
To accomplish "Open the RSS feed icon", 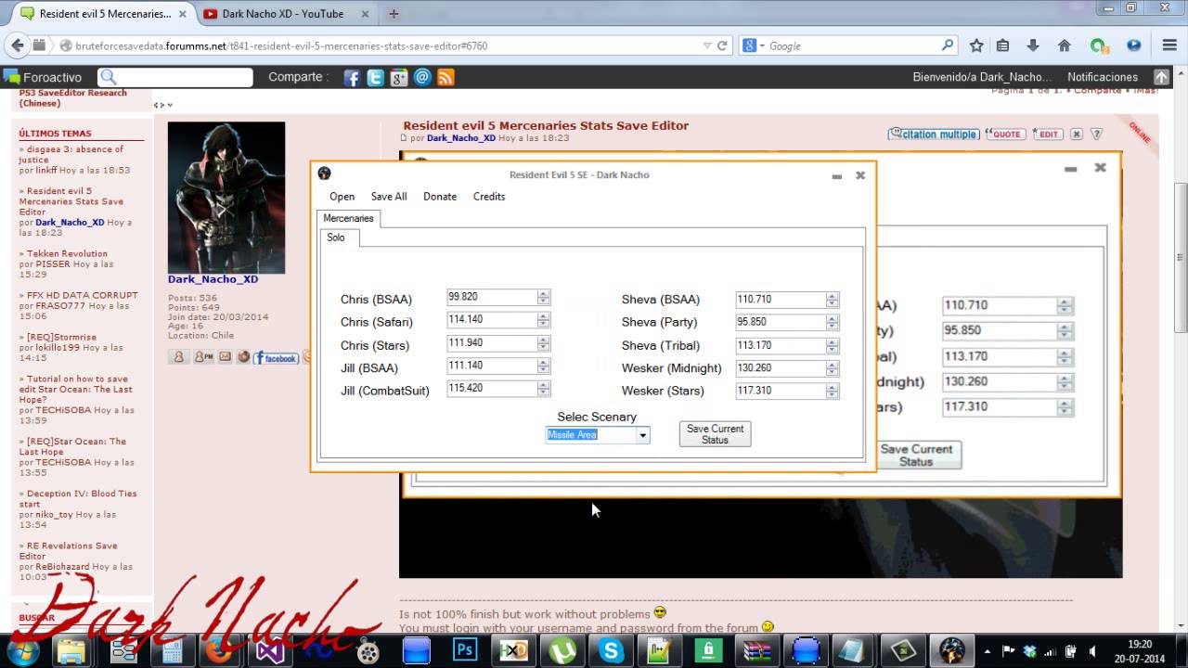I will coord(445,78).
